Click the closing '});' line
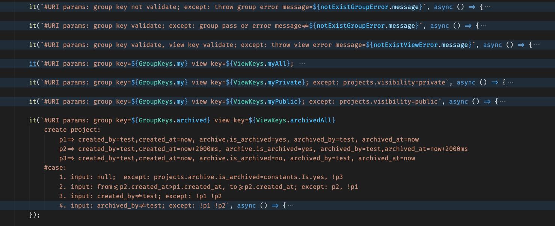555x226 pixels. pos(34,215)
